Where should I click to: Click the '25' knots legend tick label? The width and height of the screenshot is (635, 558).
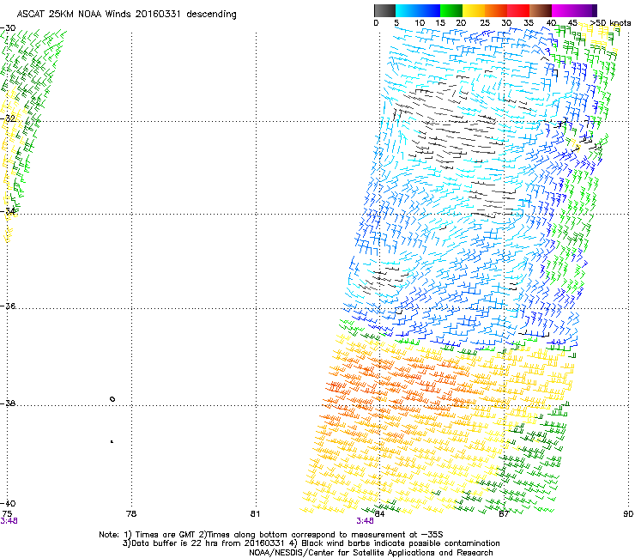point(485,23)
